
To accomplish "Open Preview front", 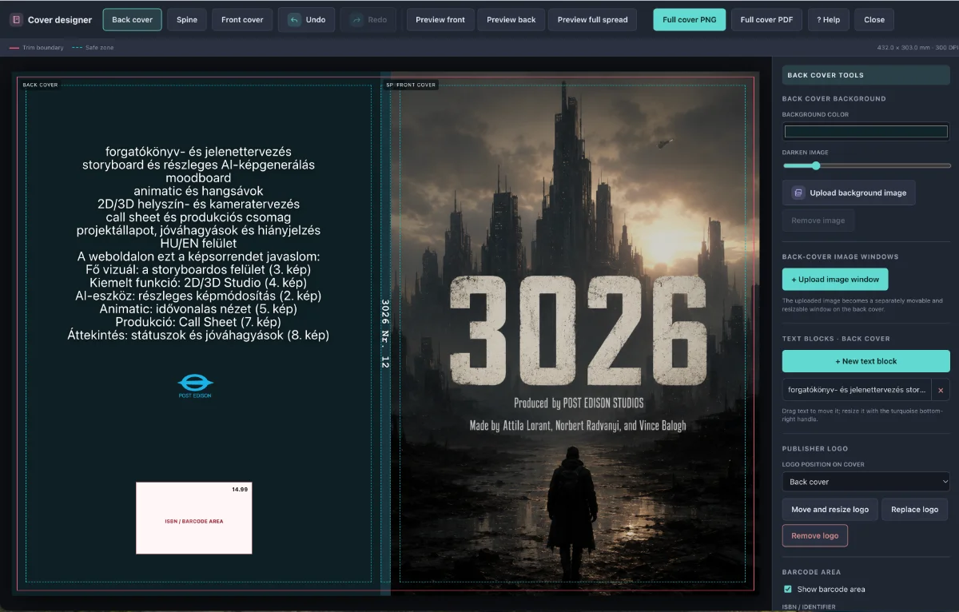I will coord(440,20).
